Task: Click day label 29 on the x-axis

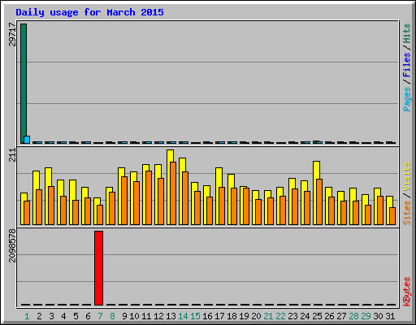Action: pyautogui.click(x=366, y=316)
